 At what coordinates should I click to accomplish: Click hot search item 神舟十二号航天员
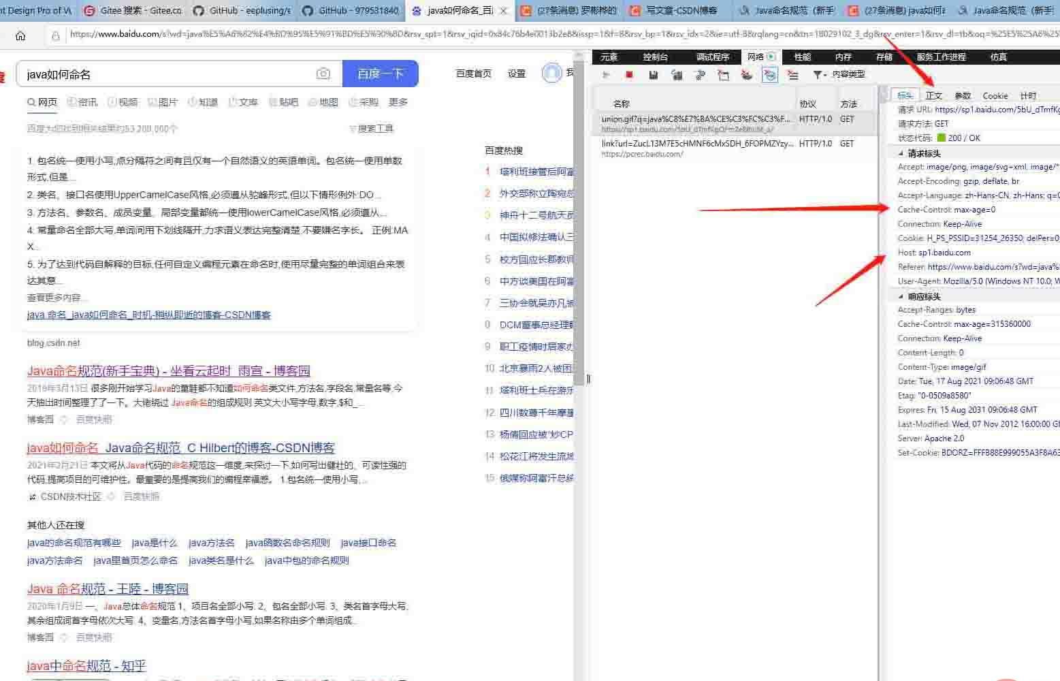coord(536,215)
